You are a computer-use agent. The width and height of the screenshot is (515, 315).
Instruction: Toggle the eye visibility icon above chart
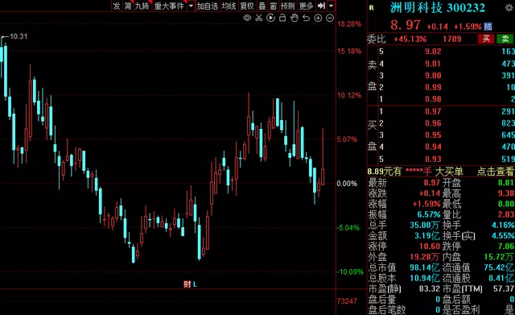click(247, 18)
